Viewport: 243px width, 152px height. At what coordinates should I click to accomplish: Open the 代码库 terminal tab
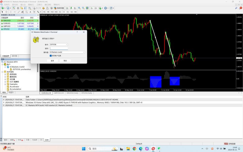[35, 140]
